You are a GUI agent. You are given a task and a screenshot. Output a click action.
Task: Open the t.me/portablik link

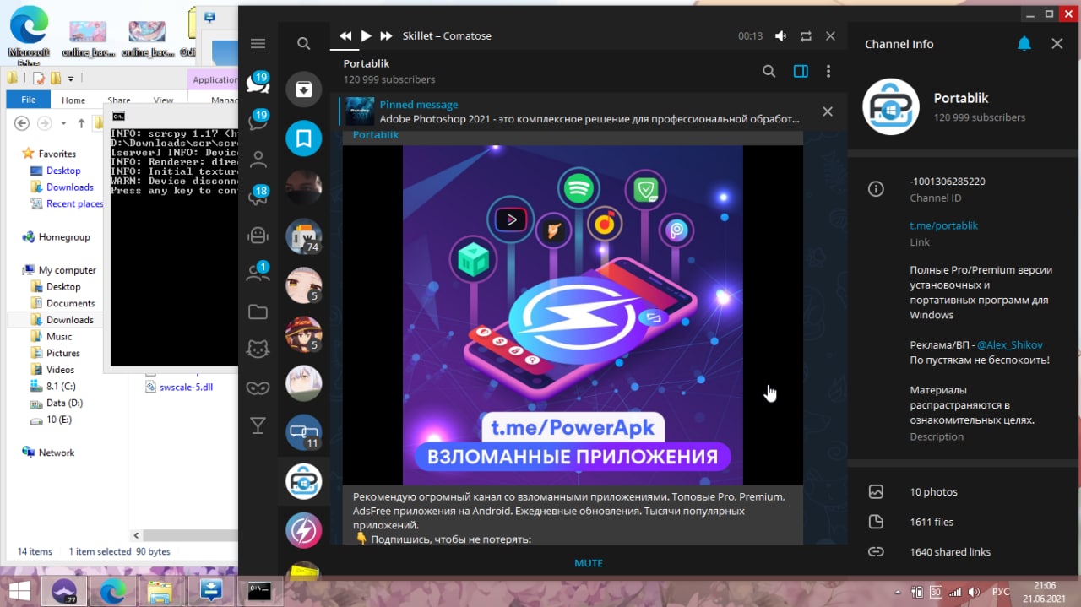point(944,225)
